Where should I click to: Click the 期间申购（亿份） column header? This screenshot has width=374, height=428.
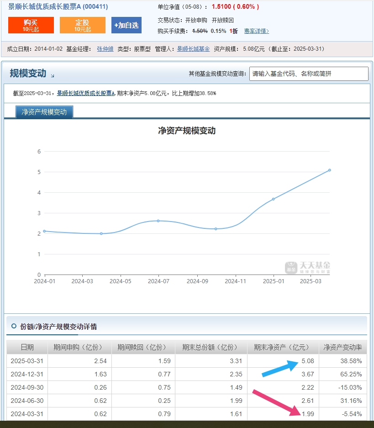(79, 347)
